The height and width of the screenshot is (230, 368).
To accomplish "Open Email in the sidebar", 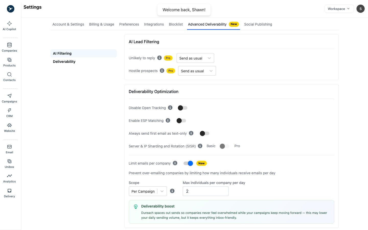I will [9, 149].
